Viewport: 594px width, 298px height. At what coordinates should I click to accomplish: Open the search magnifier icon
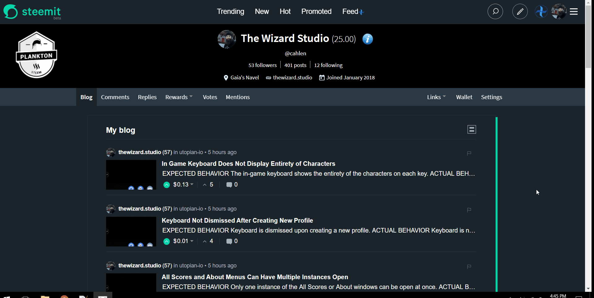click(x=495, y=12)
